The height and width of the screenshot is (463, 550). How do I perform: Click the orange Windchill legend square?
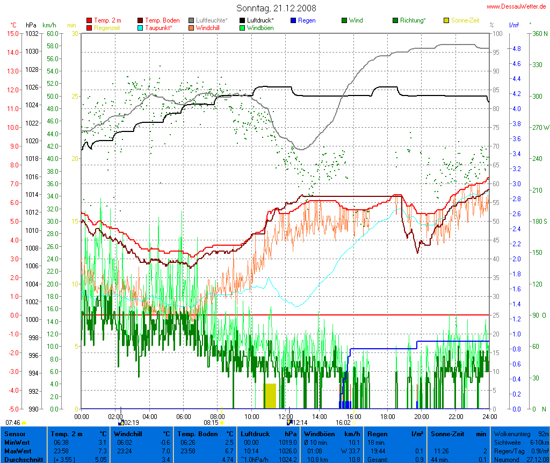coord(192,27)
